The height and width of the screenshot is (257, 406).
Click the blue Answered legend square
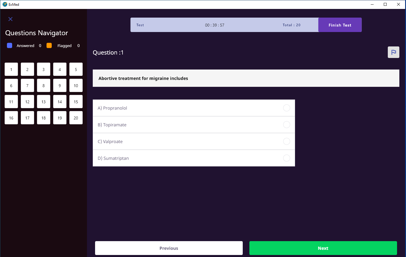tap(9, 45)
